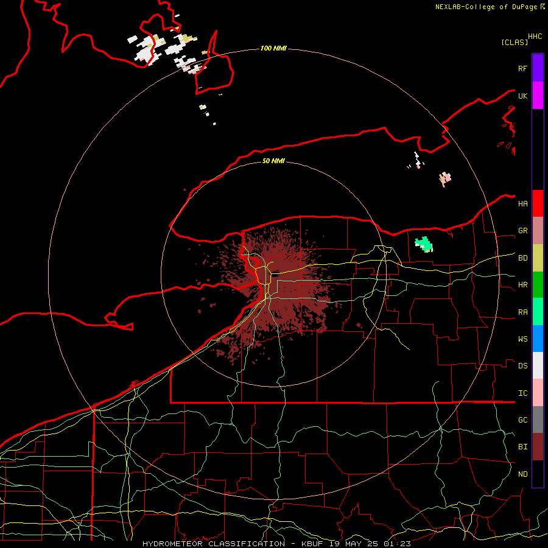The height and width of the screenshot is (548, 548).
Task: Click the BD legend label
Action: click(x=522, y=258)
